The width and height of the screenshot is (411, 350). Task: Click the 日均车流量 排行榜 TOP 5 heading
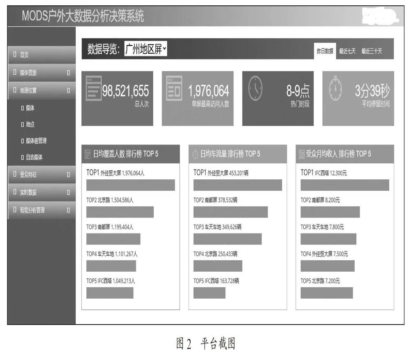point(231,154)
